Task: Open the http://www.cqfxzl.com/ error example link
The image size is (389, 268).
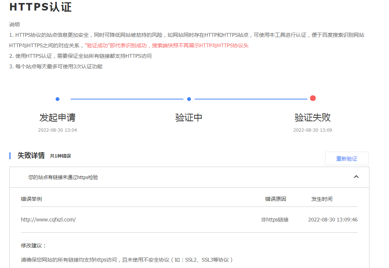Action: 48,220
